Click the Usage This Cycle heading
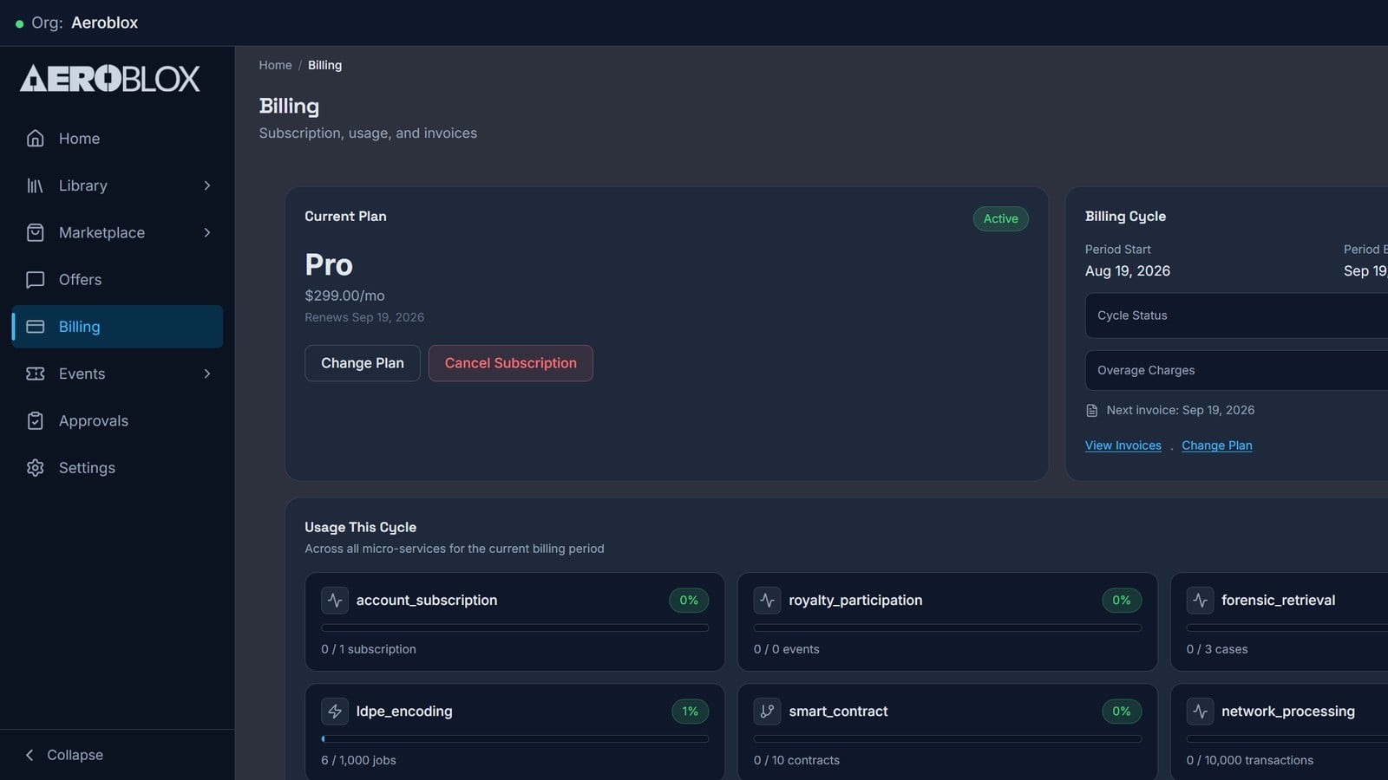 click(x=360, y=527)
